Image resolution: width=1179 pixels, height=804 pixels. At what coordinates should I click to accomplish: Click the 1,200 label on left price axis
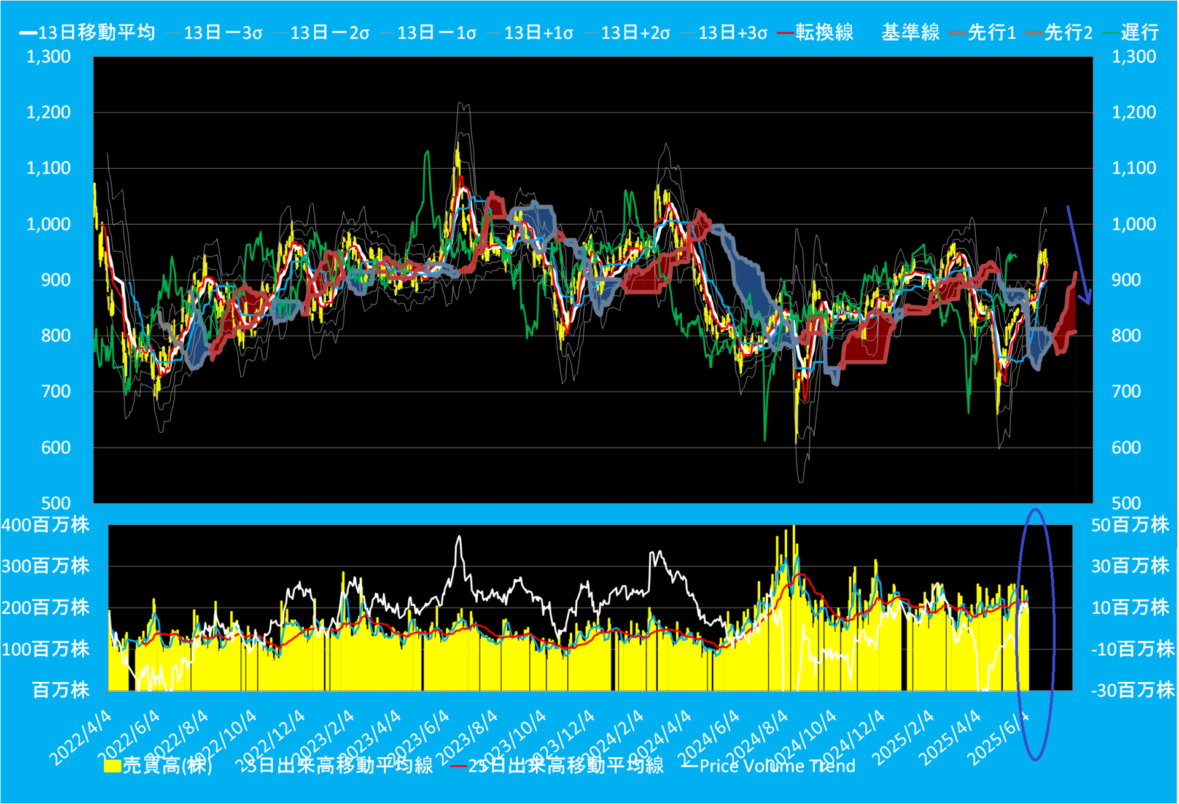point(49,112)
